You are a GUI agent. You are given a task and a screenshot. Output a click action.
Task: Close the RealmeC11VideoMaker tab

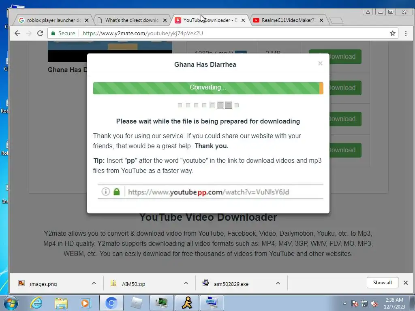pos(321,20)
